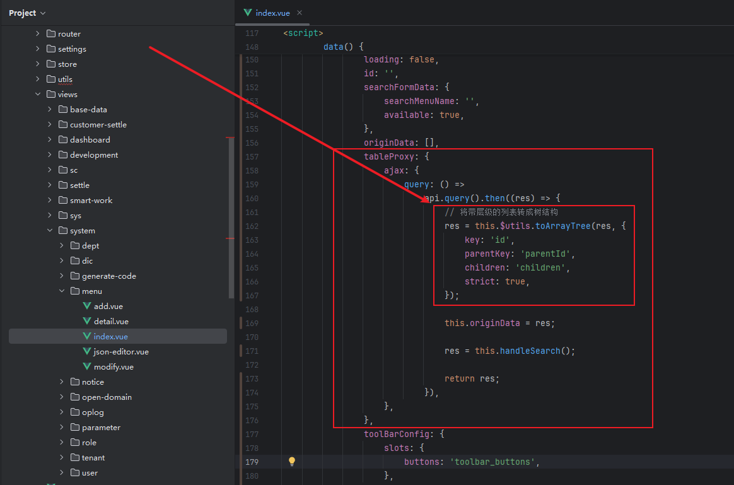Click the notice folder icon
Image resolution: width=734 pixels, height=485 pixels.
(75, 382)
